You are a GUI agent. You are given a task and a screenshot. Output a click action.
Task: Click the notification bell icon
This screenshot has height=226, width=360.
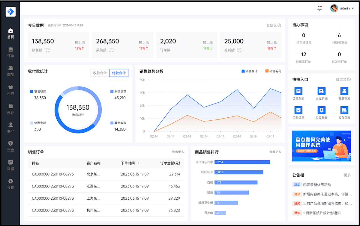[x=320, y=8]
